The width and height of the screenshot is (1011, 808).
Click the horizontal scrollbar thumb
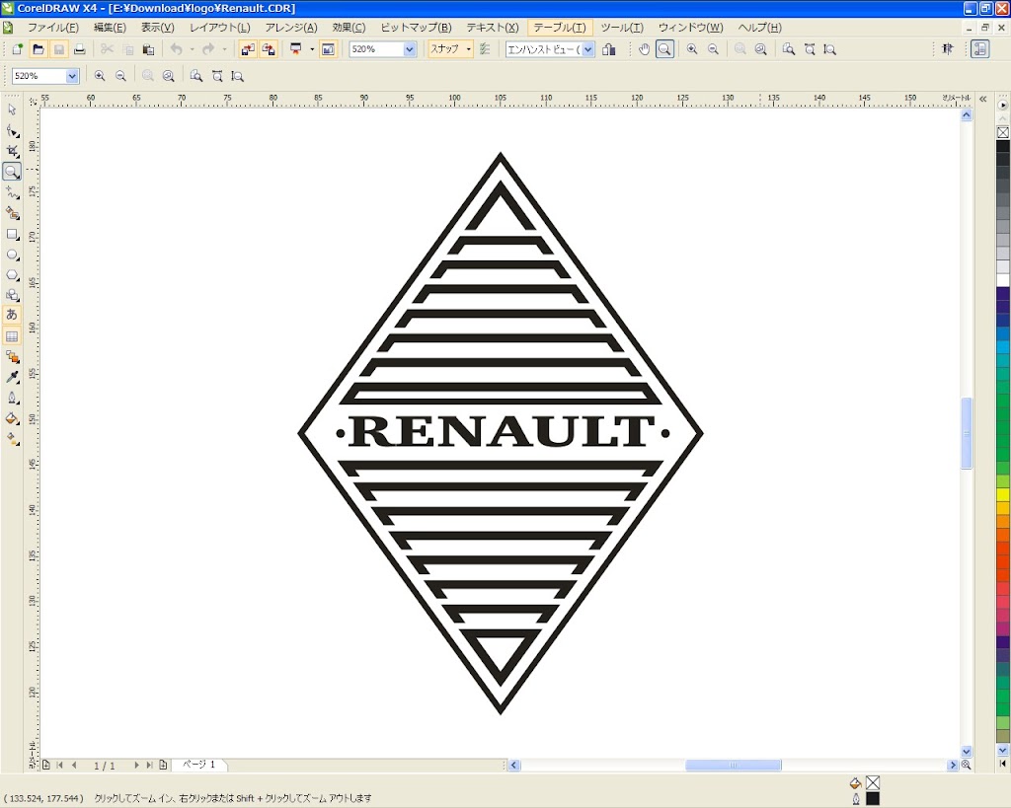[734, 765]
